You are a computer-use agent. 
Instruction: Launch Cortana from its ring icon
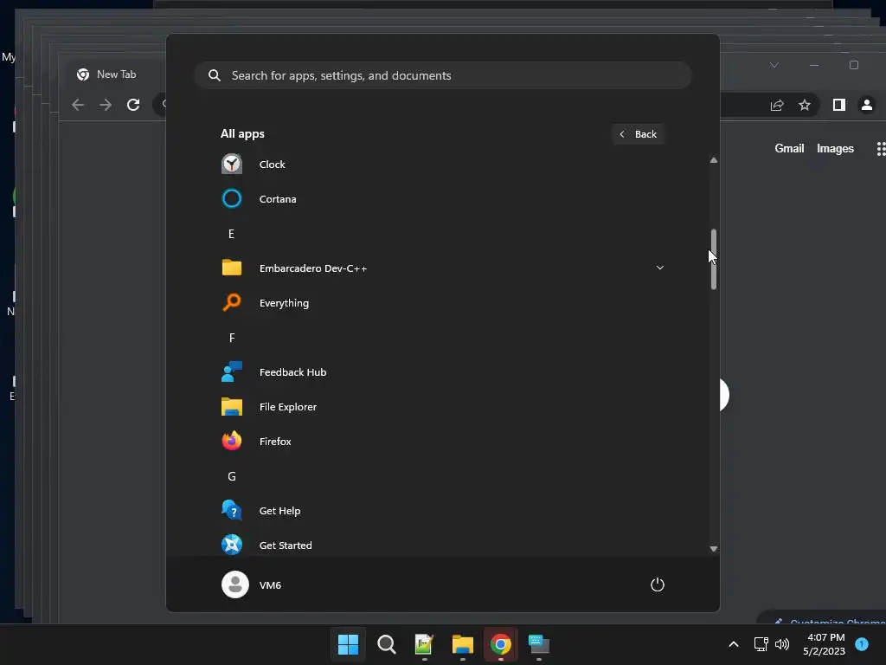(x=232, y=199)
